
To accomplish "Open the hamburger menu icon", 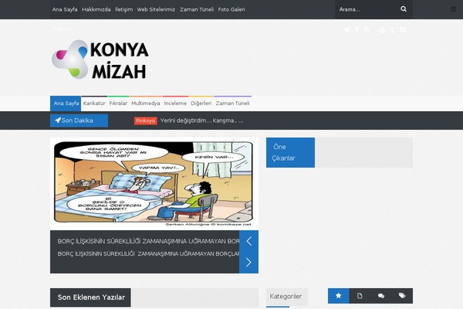I will click(x=453, y=9).
